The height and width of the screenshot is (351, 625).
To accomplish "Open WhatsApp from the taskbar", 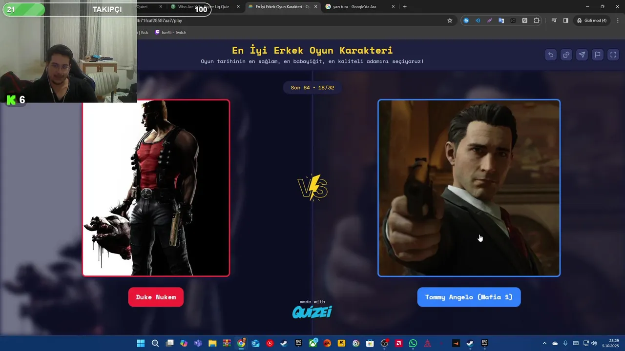I will point(413,343).
